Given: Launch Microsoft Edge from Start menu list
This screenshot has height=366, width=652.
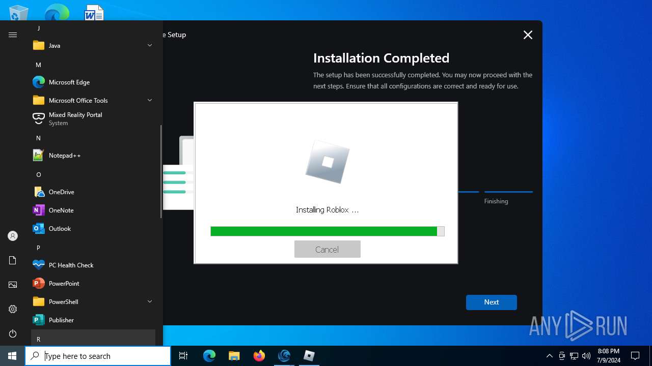Looking at the screenshot, I should point(93,82).
